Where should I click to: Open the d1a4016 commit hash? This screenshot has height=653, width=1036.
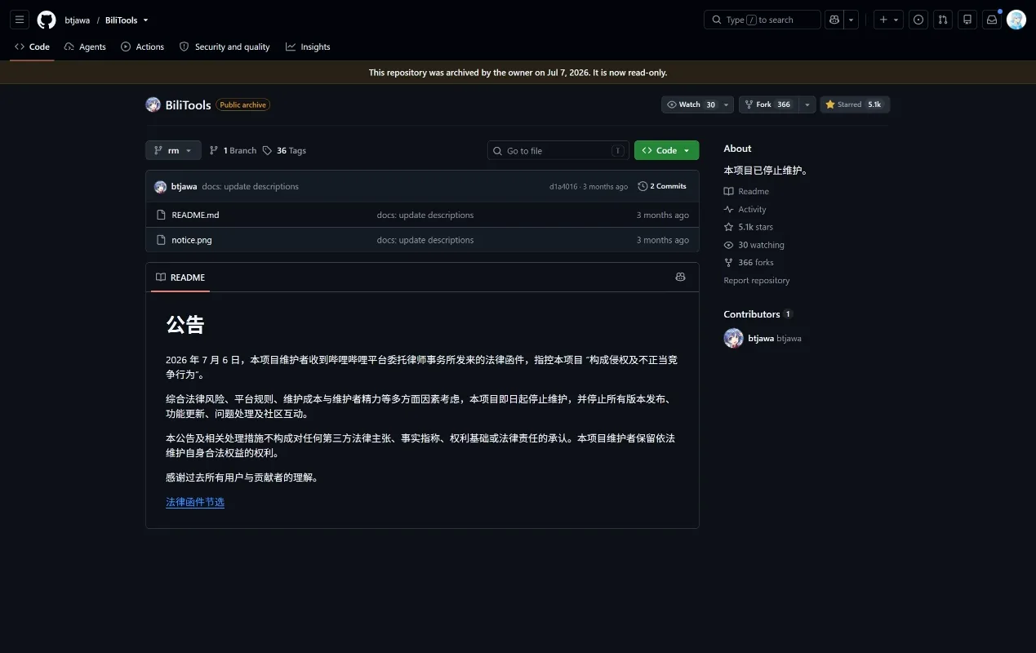click(563, 187)
